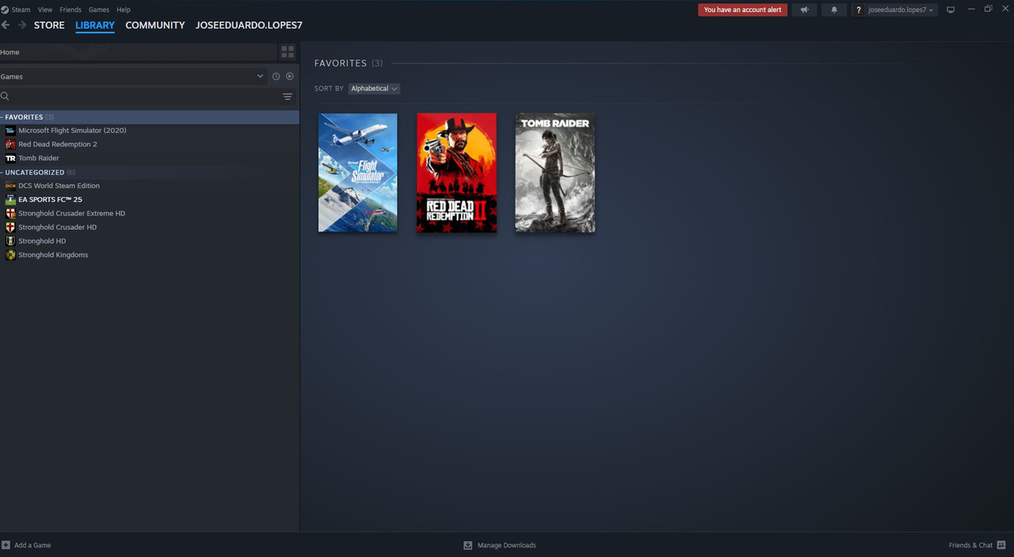Switch to the COMMUNITY tab
The image size is (1014, 557).
(x=155, y=25)
